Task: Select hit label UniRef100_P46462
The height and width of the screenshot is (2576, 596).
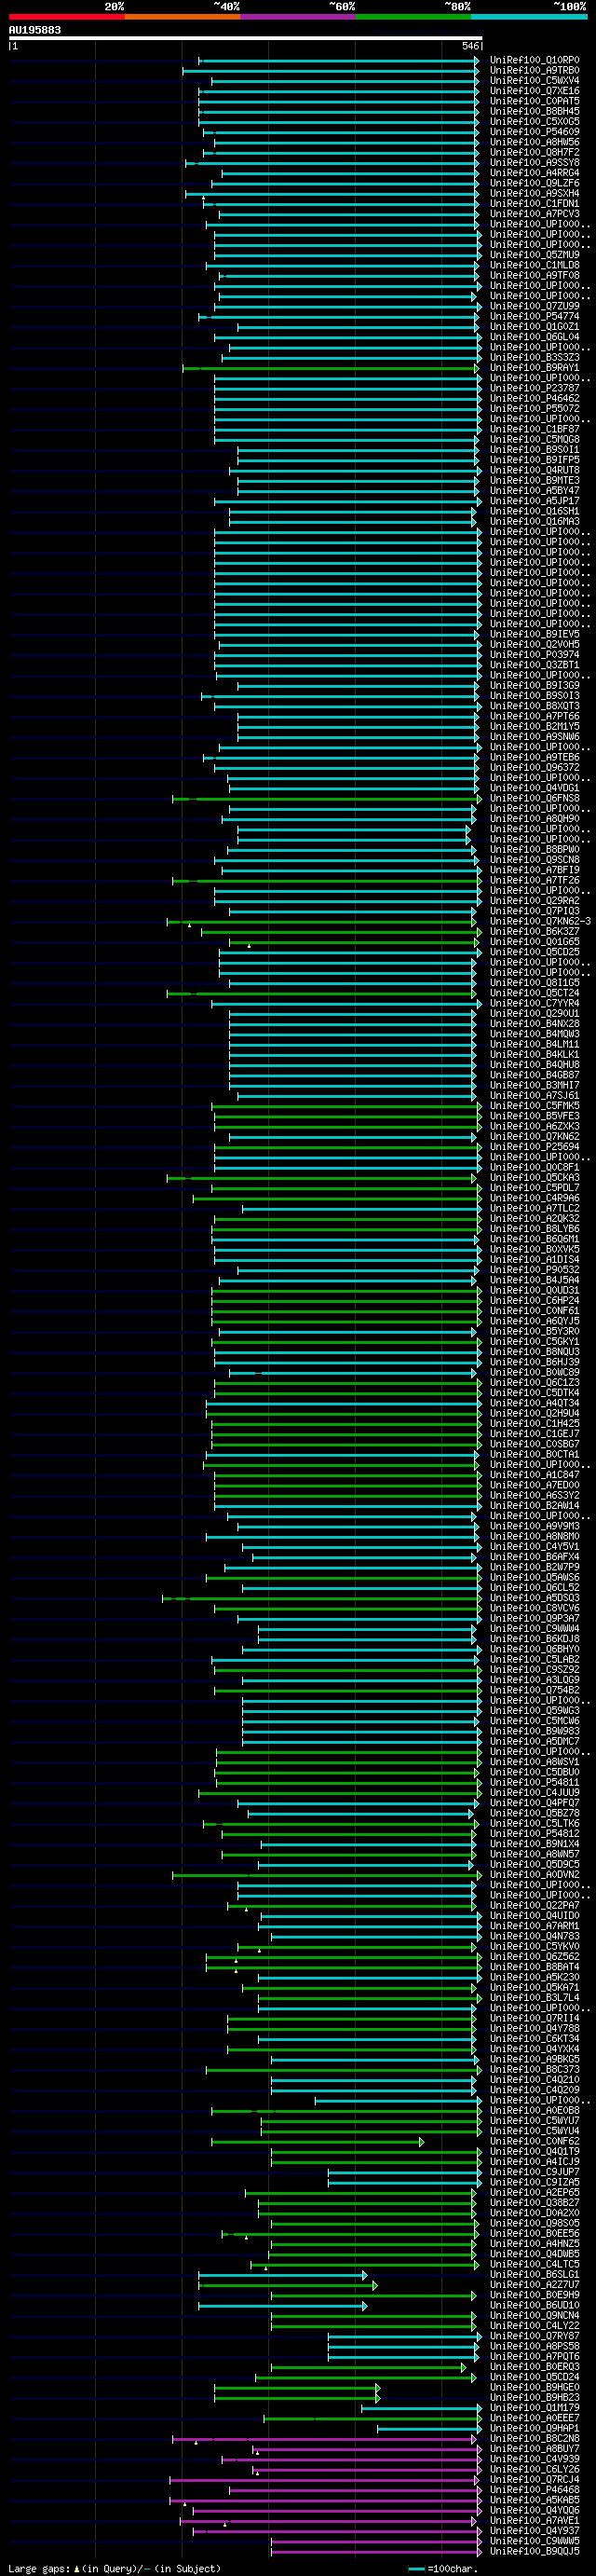Action: (x=534, y=398)
